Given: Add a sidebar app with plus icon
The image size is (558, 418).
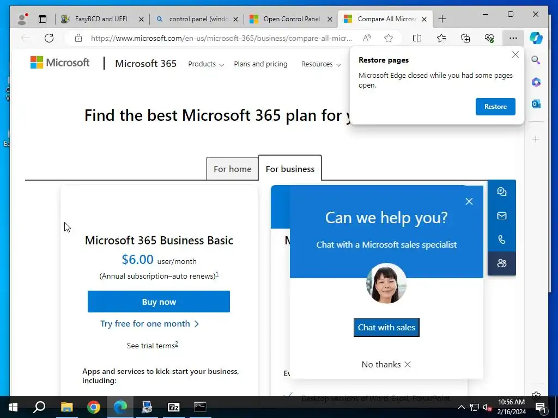Looking at the screenshot, I should [536, 139].
